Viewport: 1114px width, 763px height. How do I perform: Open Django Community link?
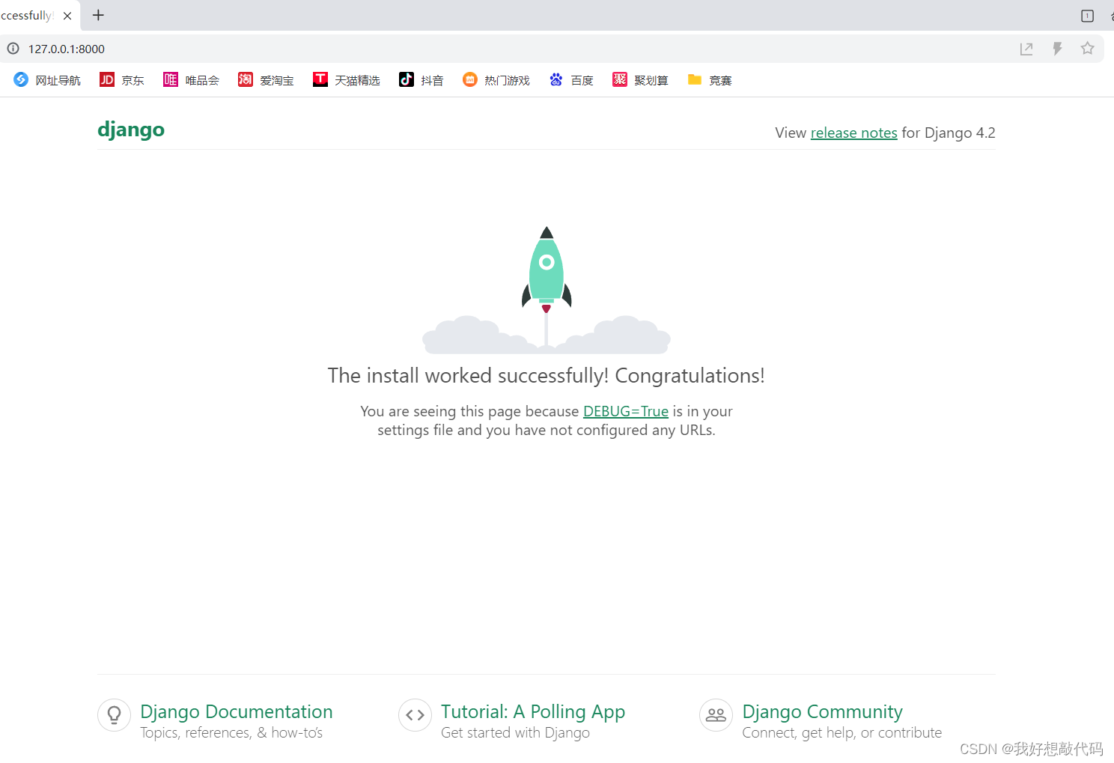coord(823,711)
